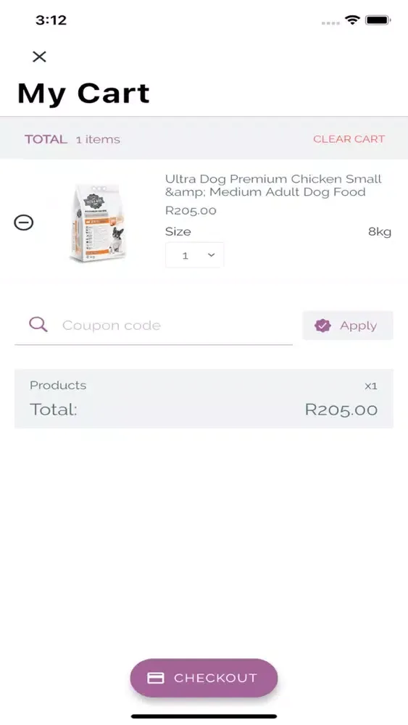Clear the cart via CLEAR CART link
Screen dimensions: 408x725
point(349,139)
